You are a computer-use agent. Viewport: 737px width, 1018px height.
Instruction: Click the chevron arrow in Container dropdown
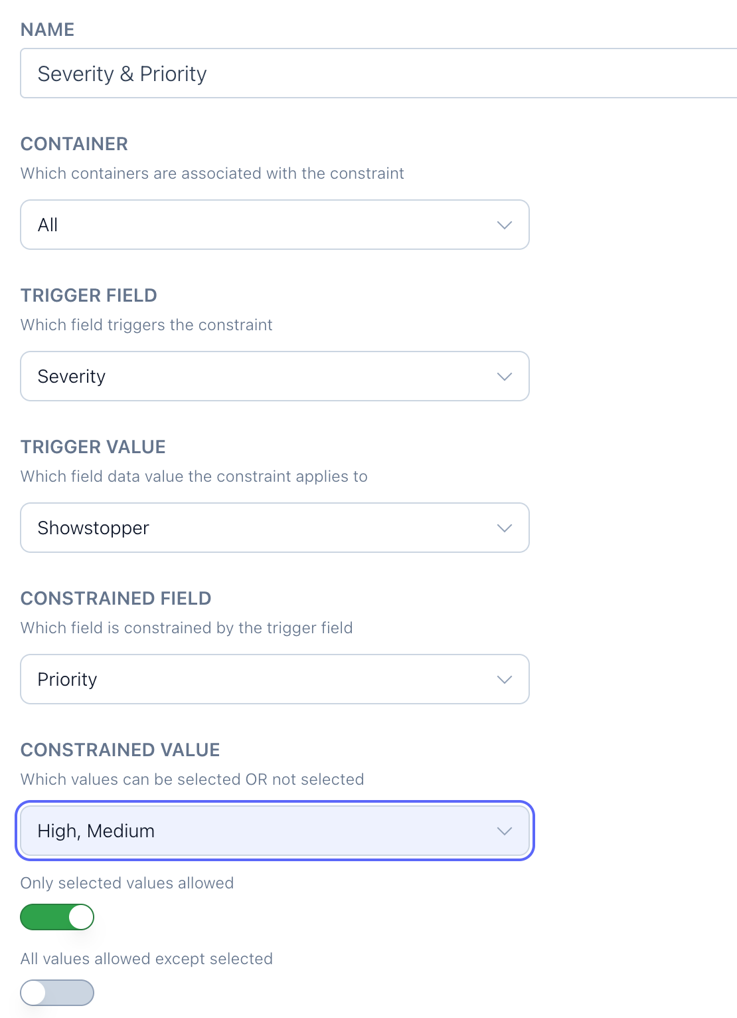tap(505, 225)
